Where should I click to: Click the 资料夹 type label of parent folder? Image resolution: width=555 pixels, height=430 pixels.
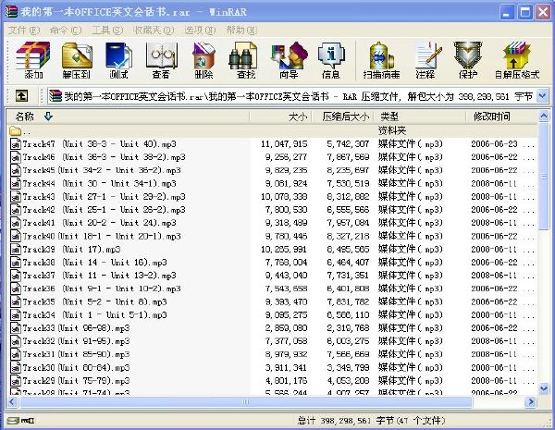(392, 131)
